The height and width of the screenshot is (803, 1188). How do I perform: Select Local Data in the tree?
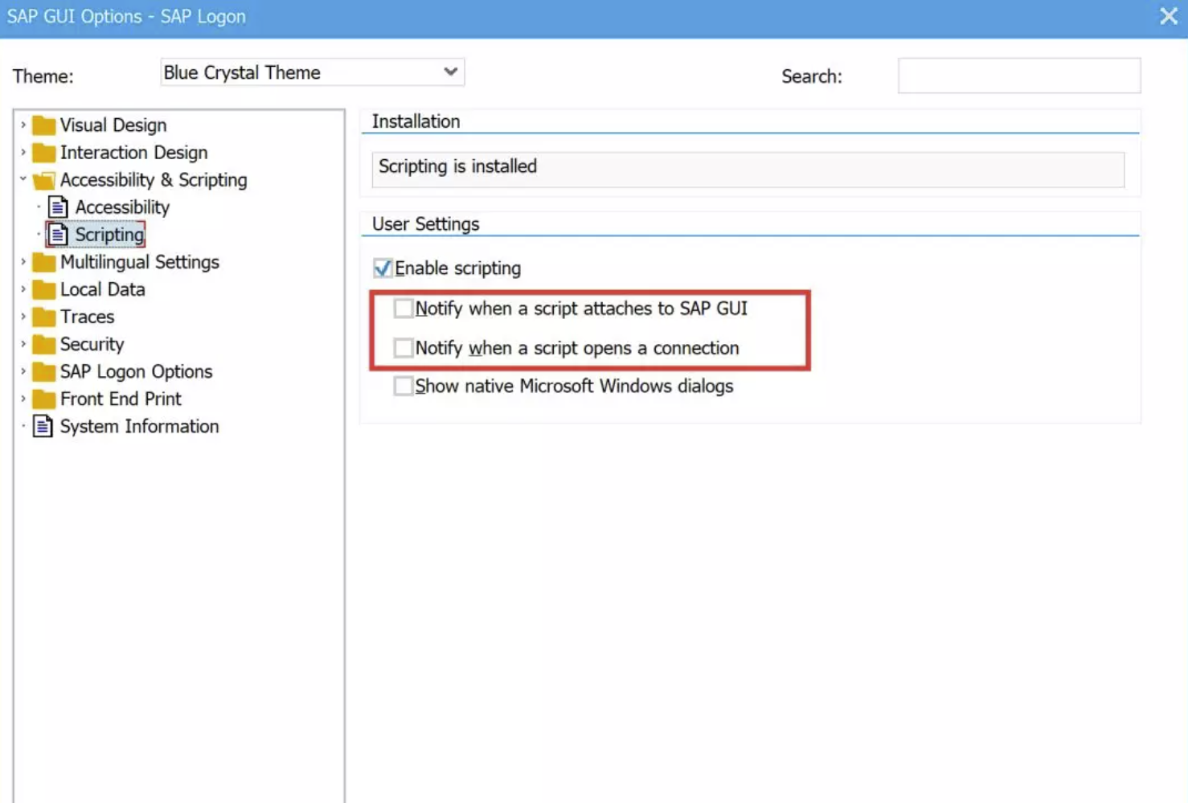pos(103,289)
